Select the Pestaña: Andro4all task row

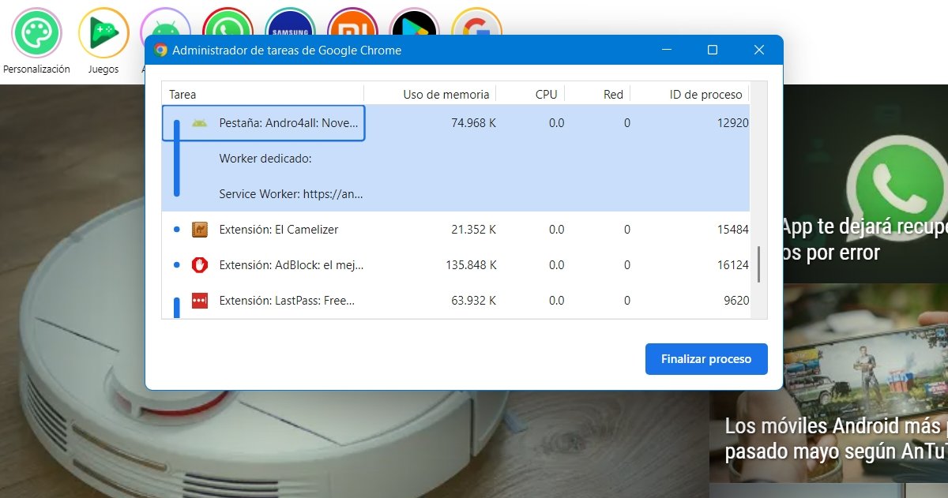point(456,123)
